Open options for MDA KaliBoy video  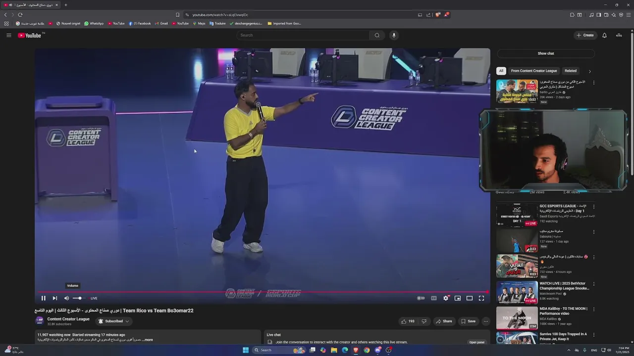[x=593, y=309]
